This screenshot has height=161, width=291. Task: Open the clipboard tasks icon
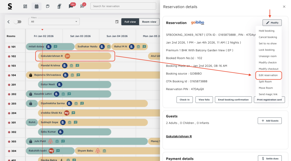[48, 6]
